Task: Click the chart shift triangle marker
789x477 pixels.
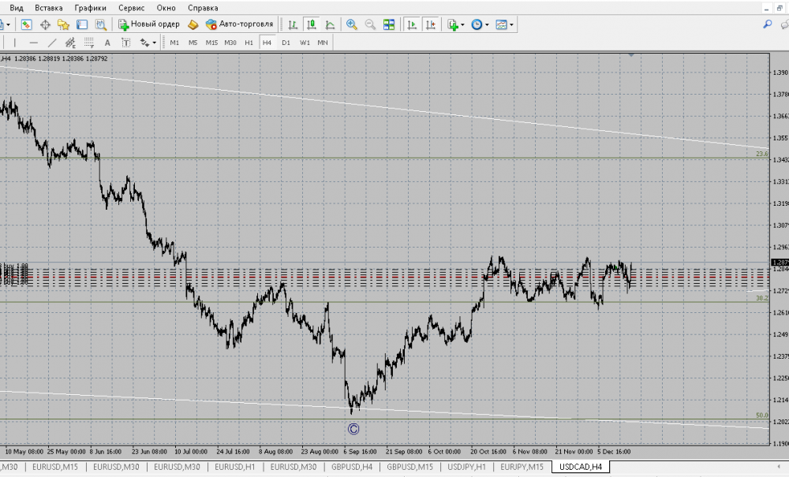Action: click(x=631, y=54)
